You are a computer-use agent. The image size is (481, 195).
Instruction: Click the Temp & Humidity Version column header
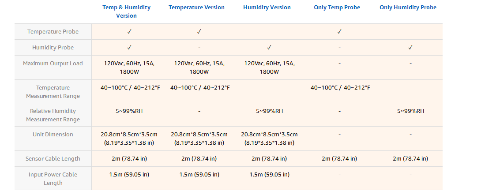click(126, 11)
